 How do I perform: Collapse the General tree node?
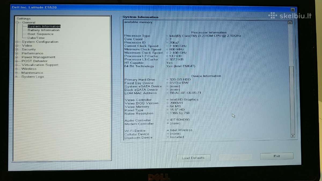click(17, 23)
